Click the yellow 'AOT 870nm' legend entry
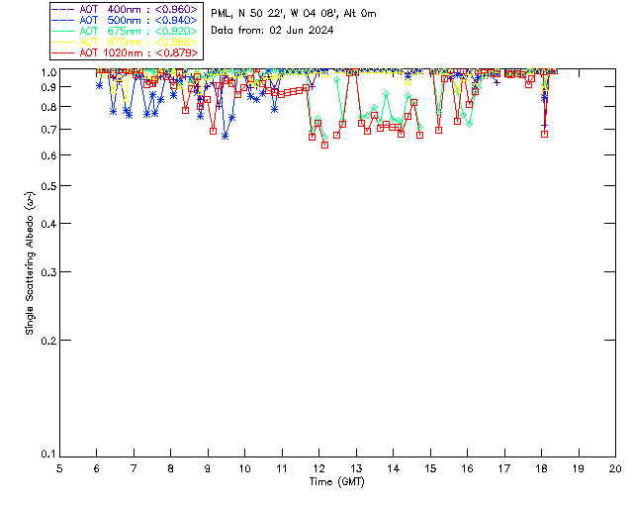633x507 pixels. (125, 42)
